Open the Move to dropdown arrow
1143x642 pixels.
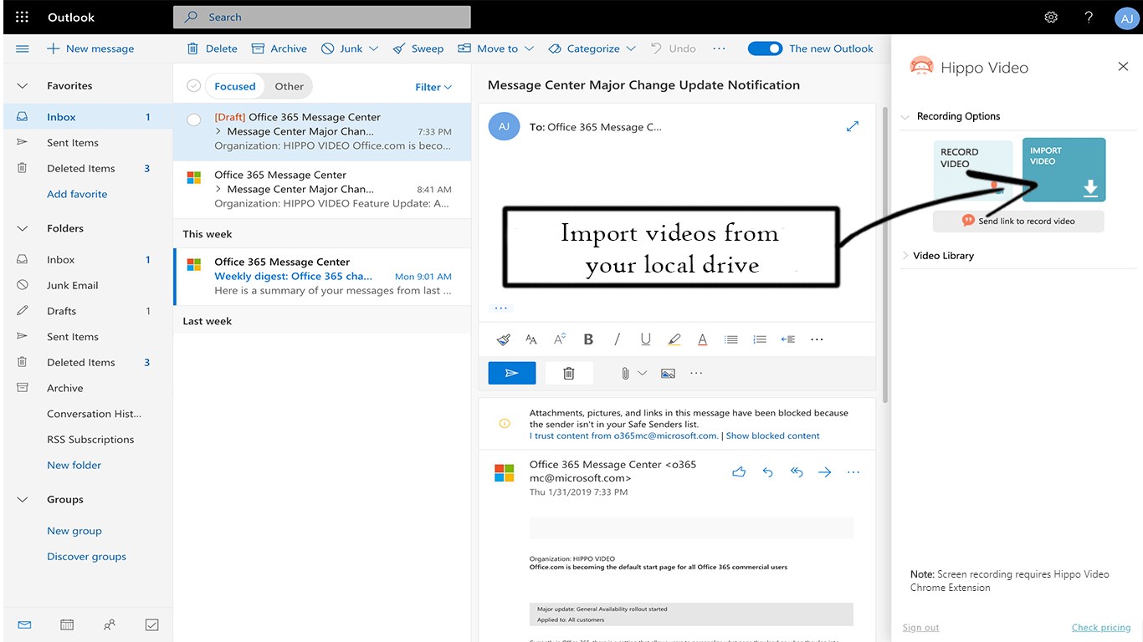click(529, 48)
